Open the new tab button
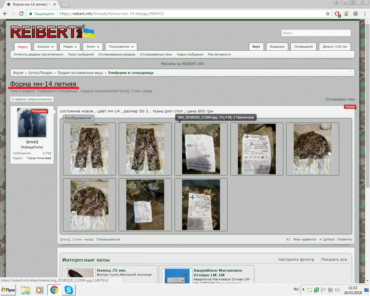The width and height of the screenshot is (370, 296). [x=65, y=4]
